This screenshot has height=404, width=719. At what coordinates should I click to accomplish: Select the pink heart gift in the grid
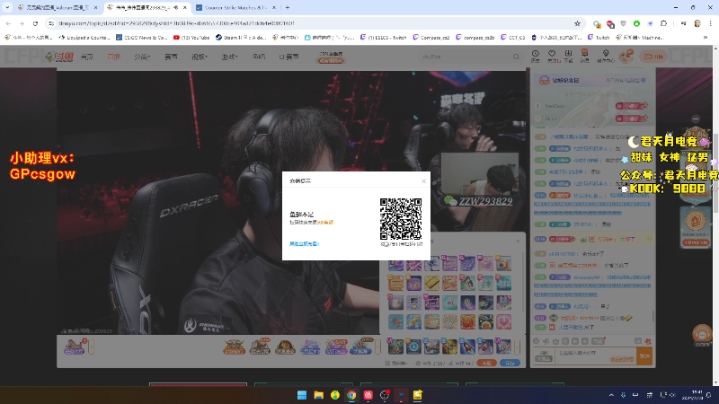503,321
